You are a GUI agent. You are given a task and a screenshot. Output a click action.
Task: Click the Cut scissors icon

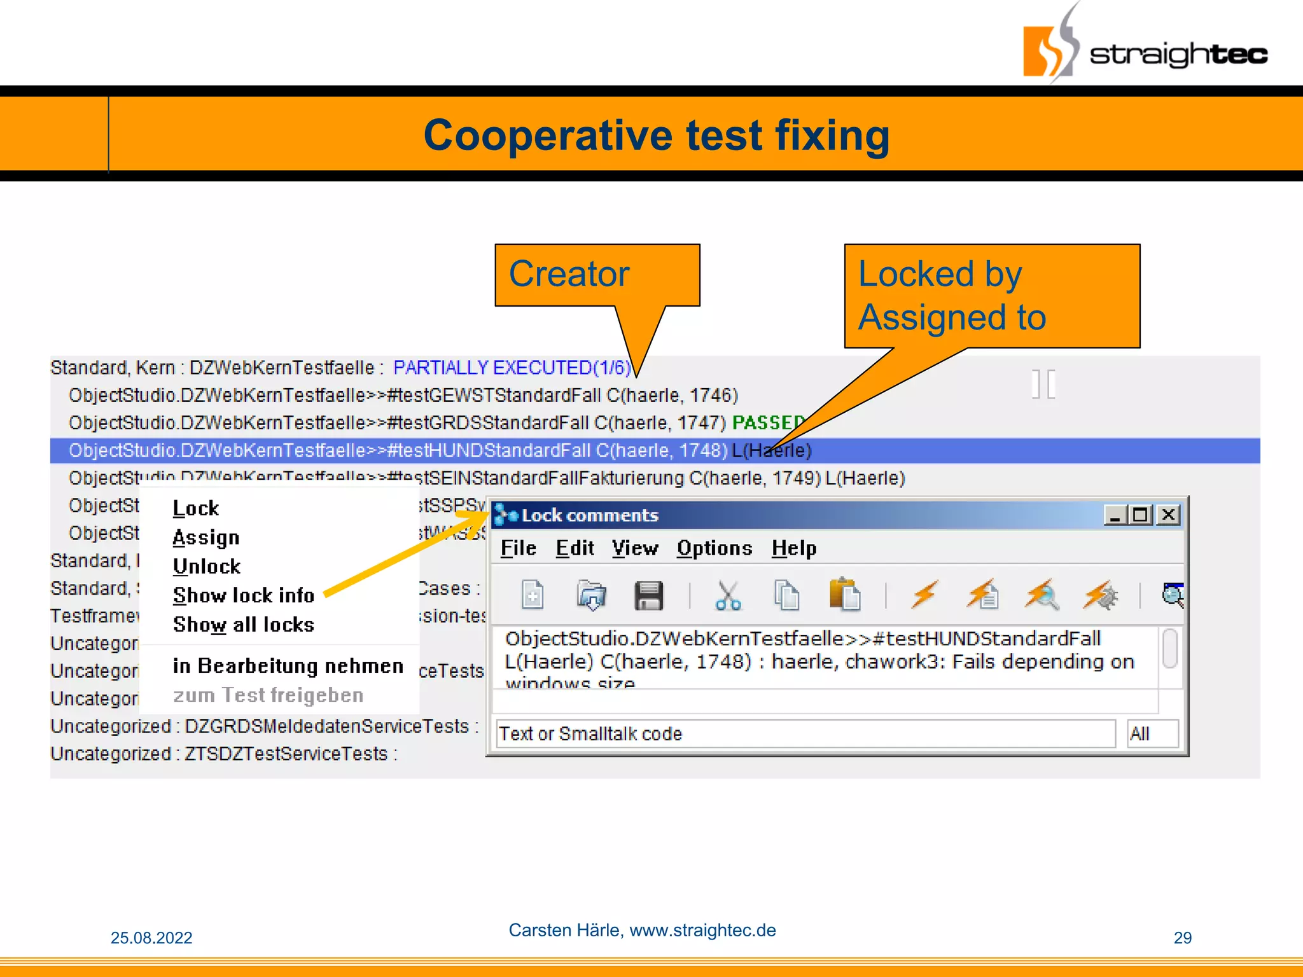(x=728, y=596)
